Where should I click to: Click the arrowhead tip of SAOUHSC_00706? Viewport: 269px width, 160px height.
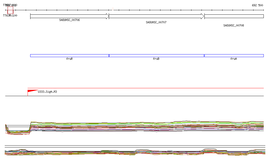(108, 16)
